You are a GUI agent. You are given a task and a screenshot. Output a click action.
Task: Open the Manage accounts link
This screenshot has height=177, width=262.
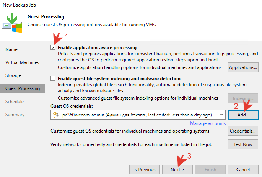tap(208, 123)
